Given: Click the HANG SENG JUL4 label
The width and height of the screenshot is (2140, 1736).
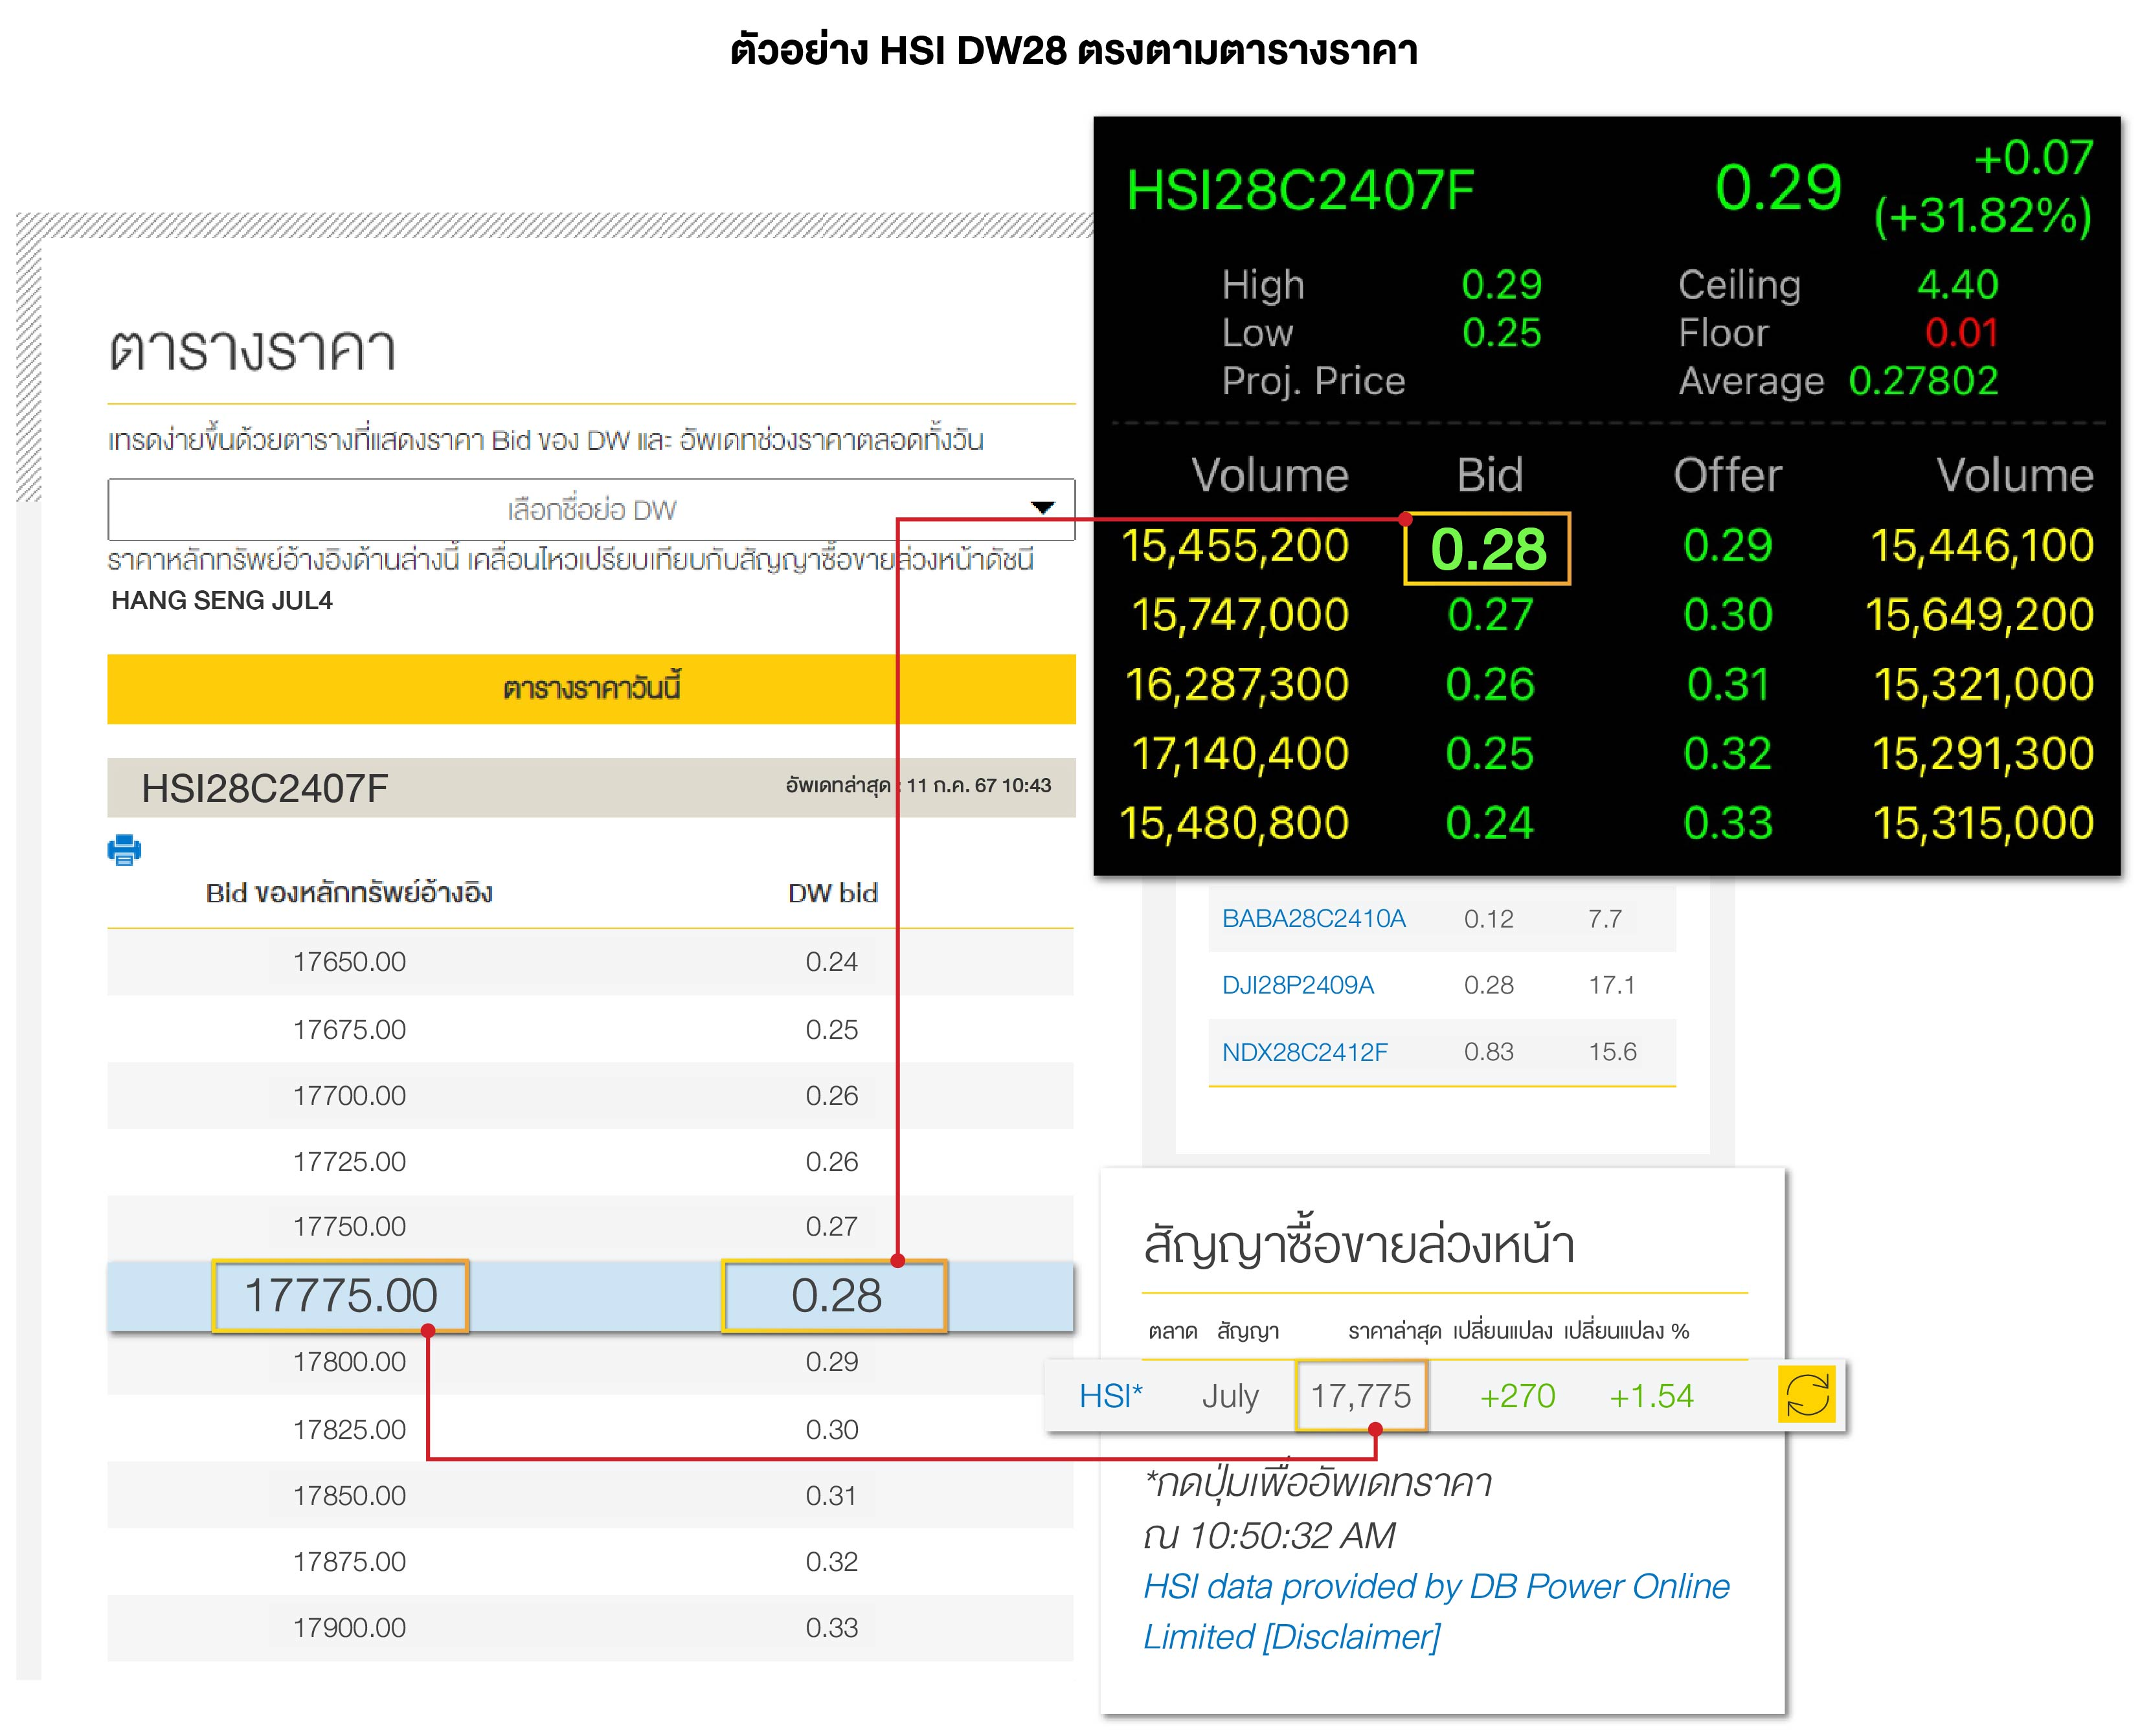Looking at the screenshot, I should click(222, 600).
